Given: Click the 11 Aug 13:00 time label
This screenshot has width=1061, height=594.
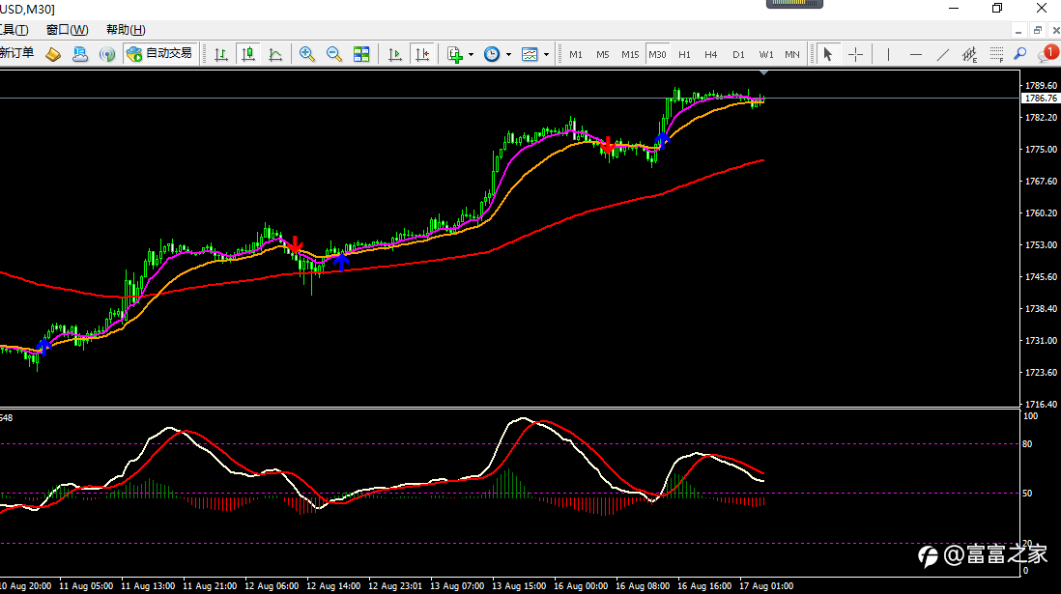Looking at the screenshot, I should [x=148, y=586].
